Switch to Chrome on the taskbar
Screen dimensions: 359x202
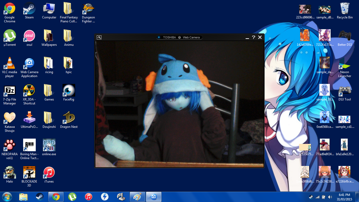[x=56, y=197]
